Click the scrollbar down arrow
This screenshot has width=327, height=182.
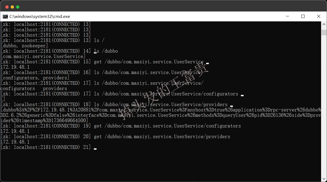[324, 179]
